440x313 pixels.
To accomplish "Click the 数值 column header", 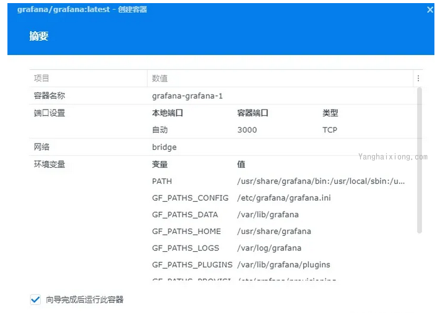I will (x=160, y=78).
